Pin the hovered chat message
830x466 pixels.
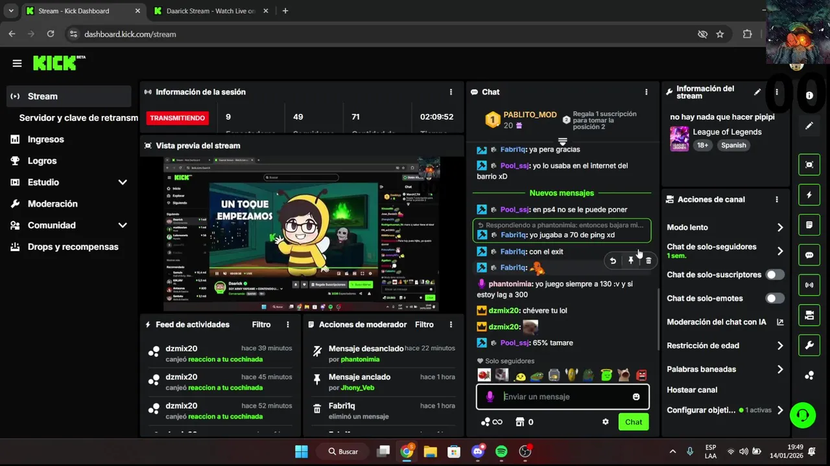pyautogui.click(x=630, y=260)
